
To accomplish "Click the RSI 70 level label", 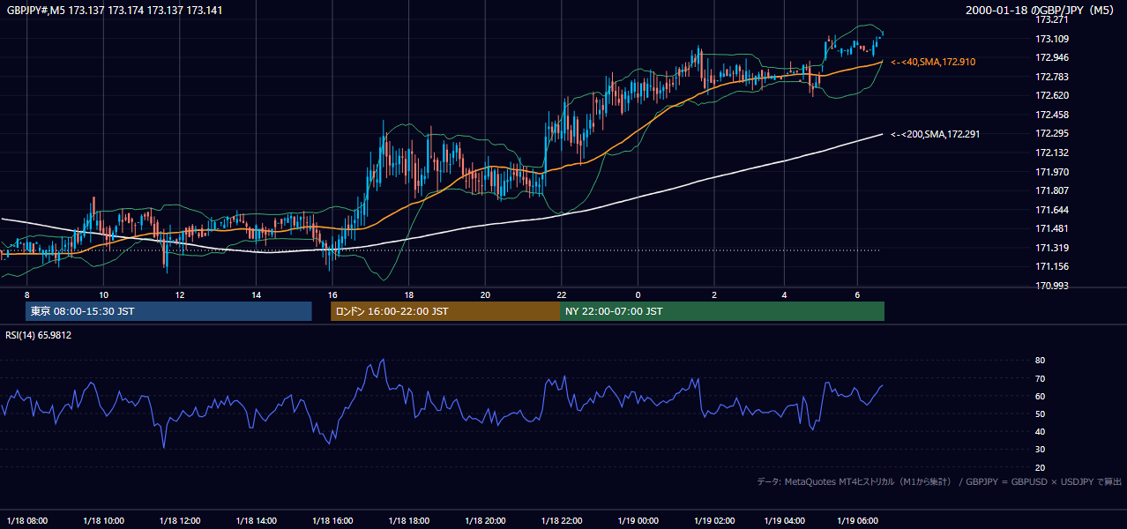I will pos(1040,378).
